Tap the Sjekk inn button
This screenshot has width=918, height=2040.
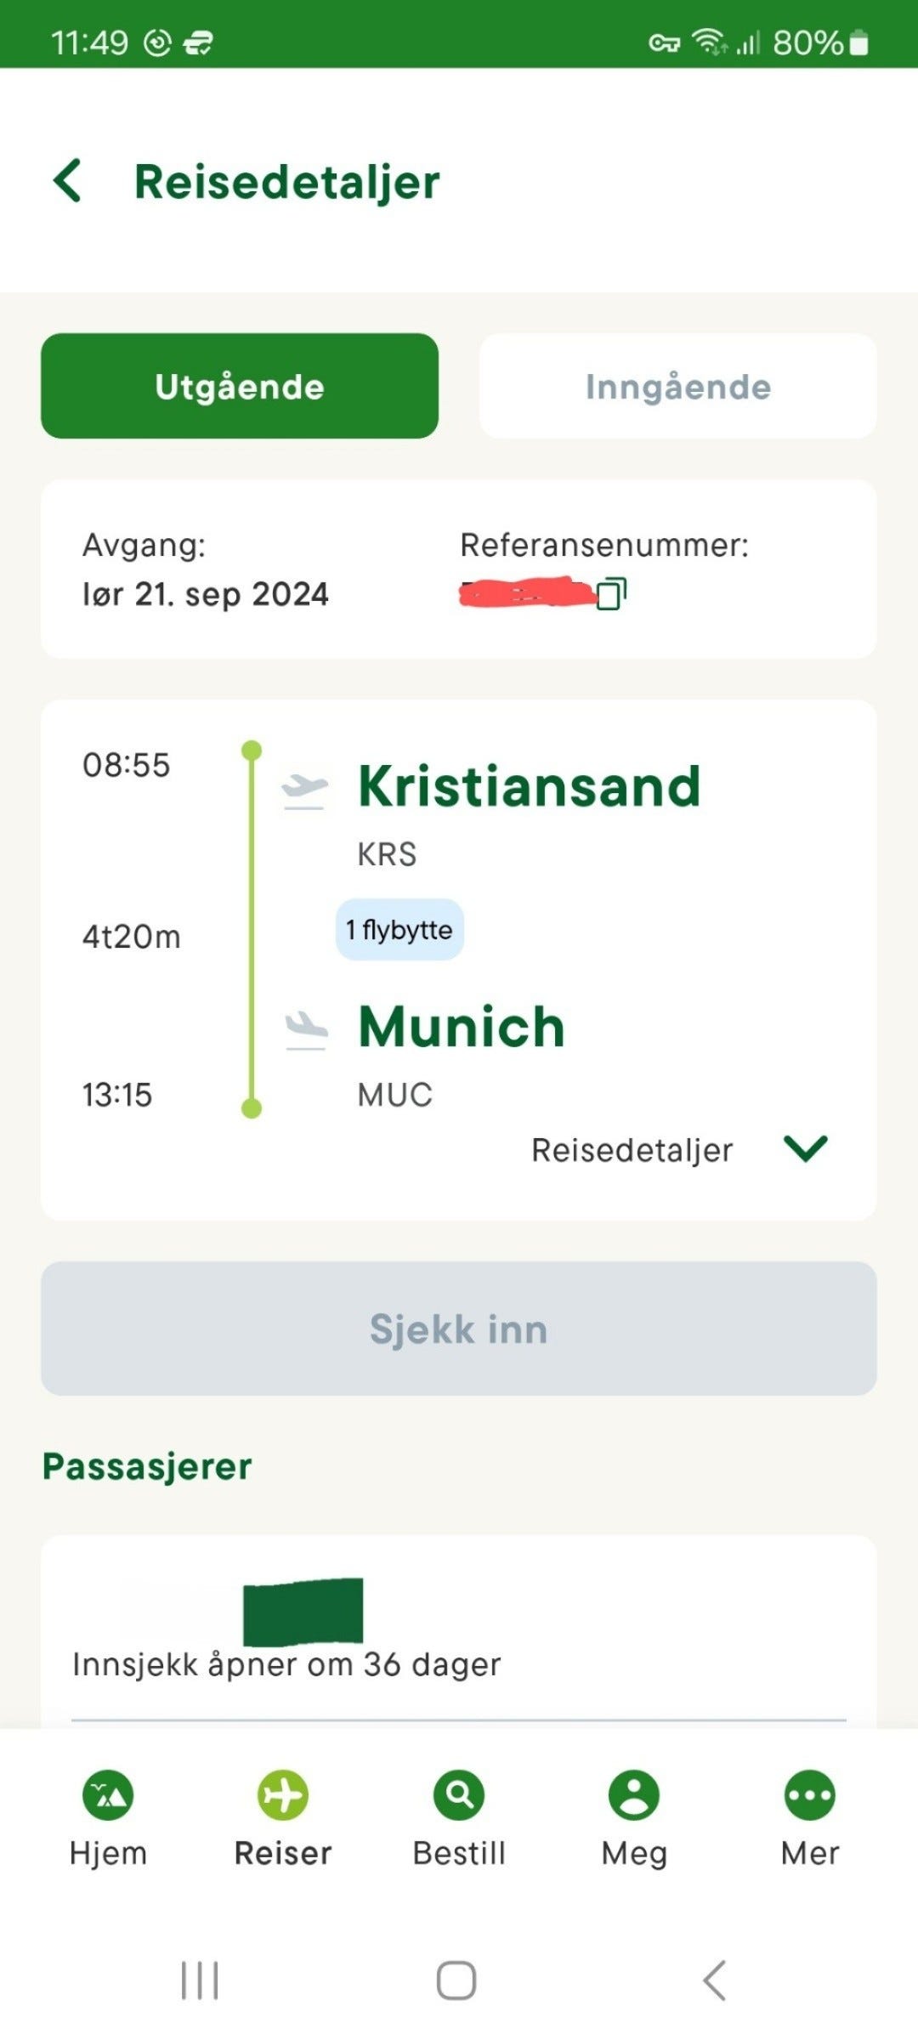click(459, 1329)
